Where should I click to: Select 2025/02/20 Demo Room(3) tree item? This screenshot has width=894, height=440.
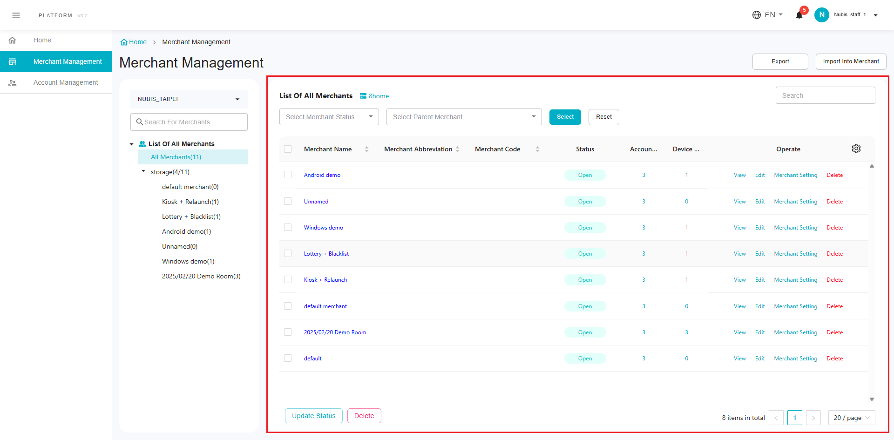point(201,276)
